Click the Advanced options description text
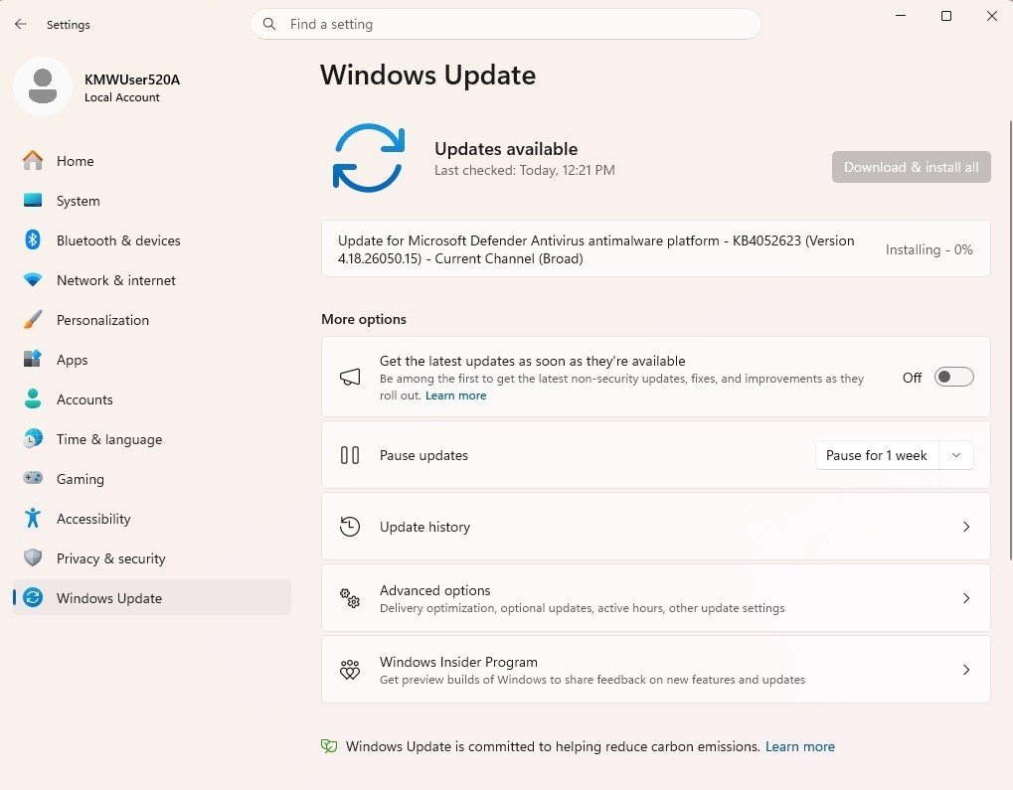 pos(583,608)
